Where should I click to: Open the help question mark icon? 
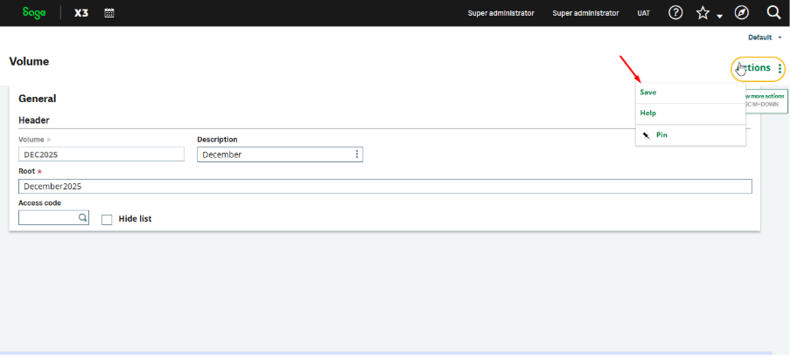(x=675, y=13)
